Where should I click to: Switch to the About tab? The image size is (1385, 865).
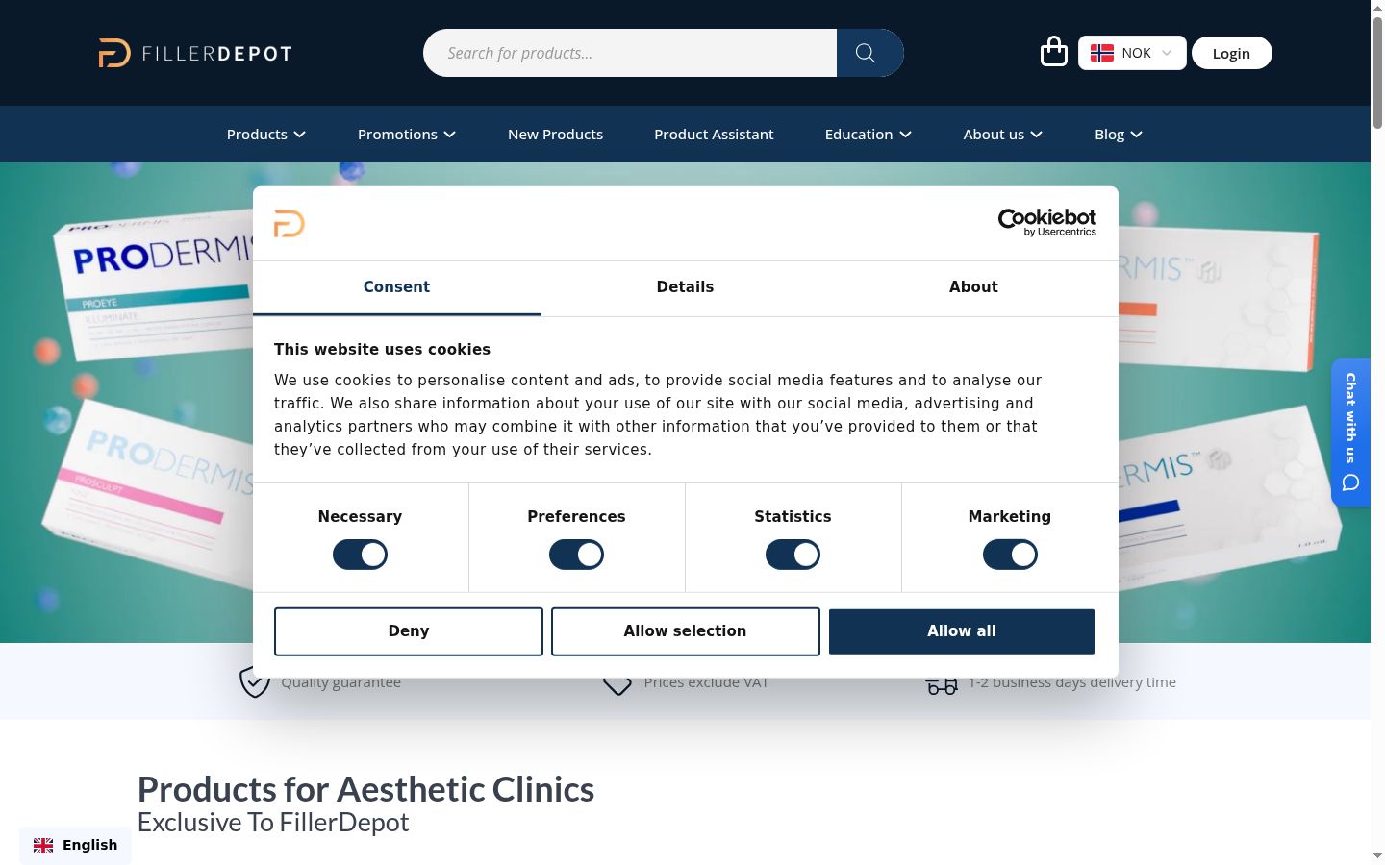point(974,287)
